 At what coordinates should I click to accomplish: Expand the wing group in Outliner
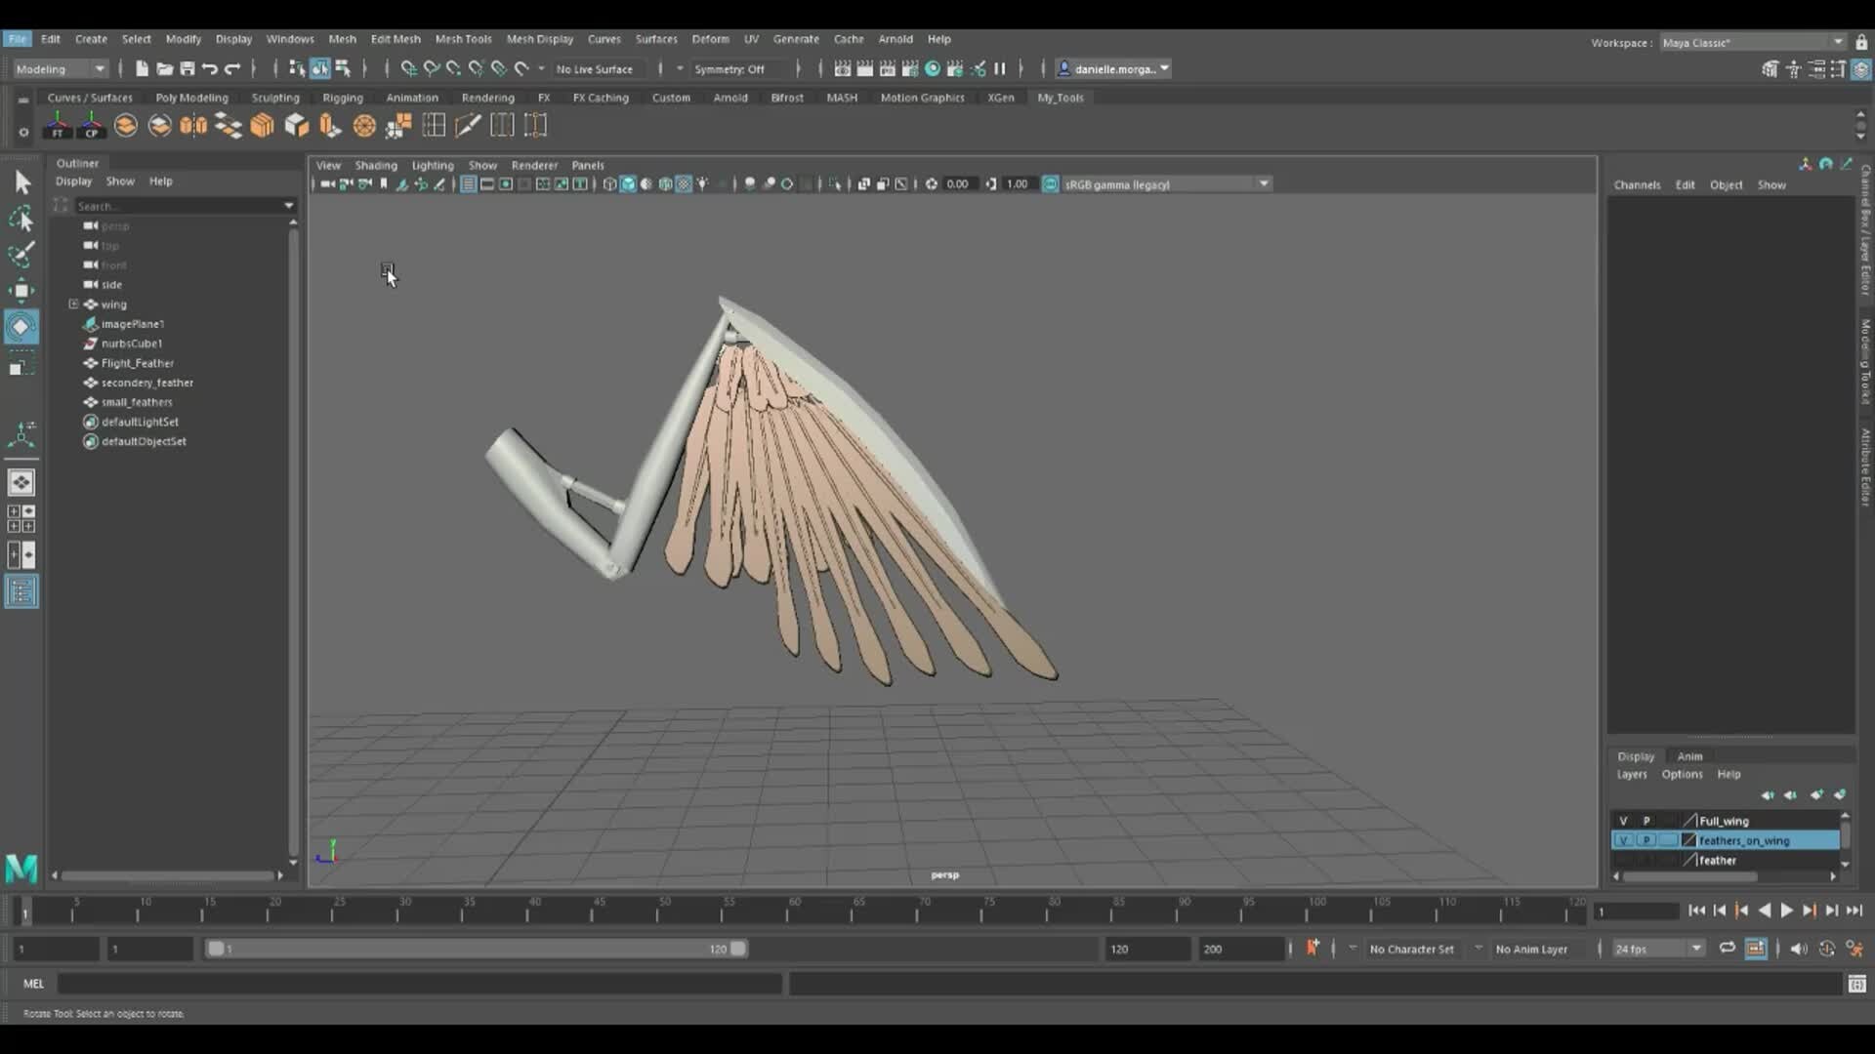[73, 304]
